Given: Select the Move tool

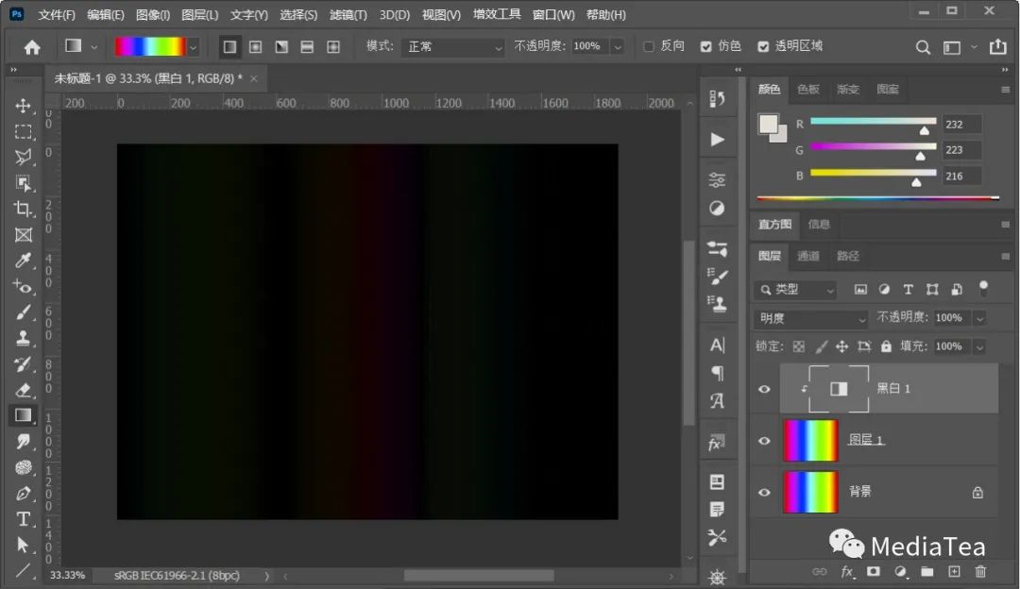Looking at the screenshot, I should 24,106.
